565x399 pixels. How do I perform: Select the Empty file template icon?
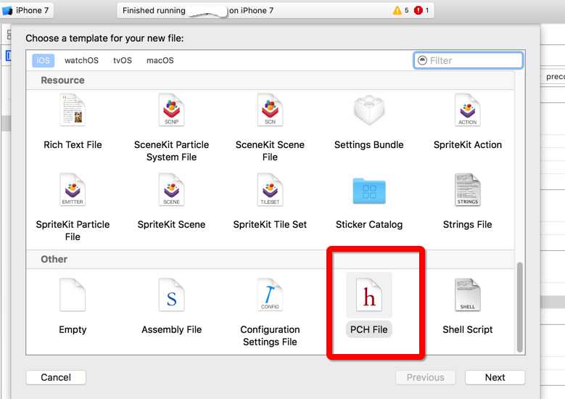pyautogui.click(x=73, y=295)
